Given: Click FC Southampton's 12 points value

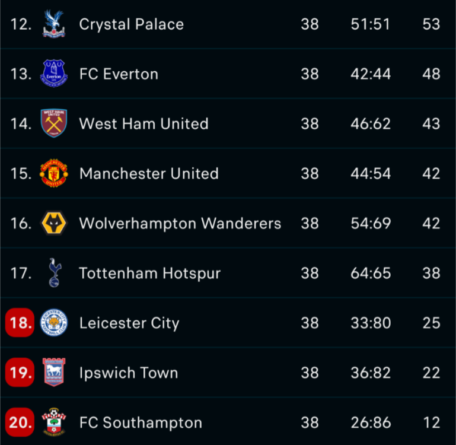Looking at the screenshot, I should click(432, 423).
